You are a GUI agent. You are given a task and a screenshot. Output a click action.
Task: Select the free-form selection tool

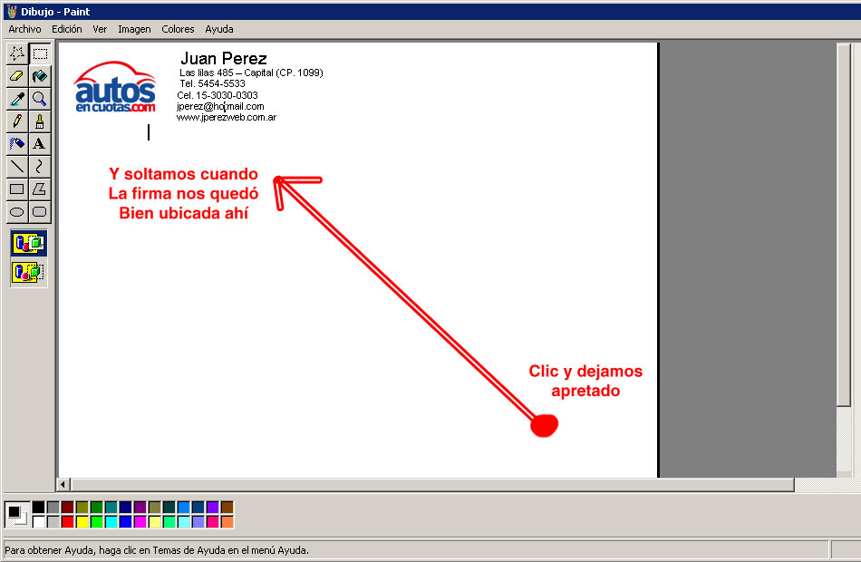point(16,53)
